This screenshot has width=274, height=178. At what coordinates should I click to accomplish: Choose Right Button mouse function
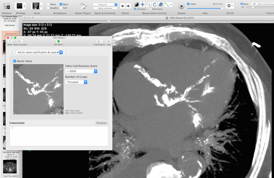(x=150, y=9)
